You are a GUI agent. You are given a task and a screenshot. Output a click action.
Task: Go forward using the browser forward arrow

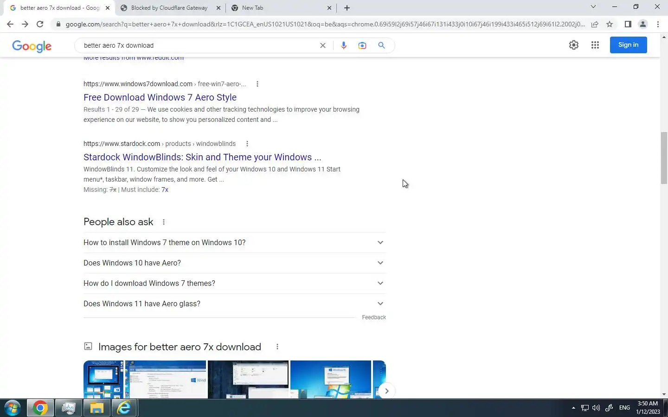[x=25, y=24]
